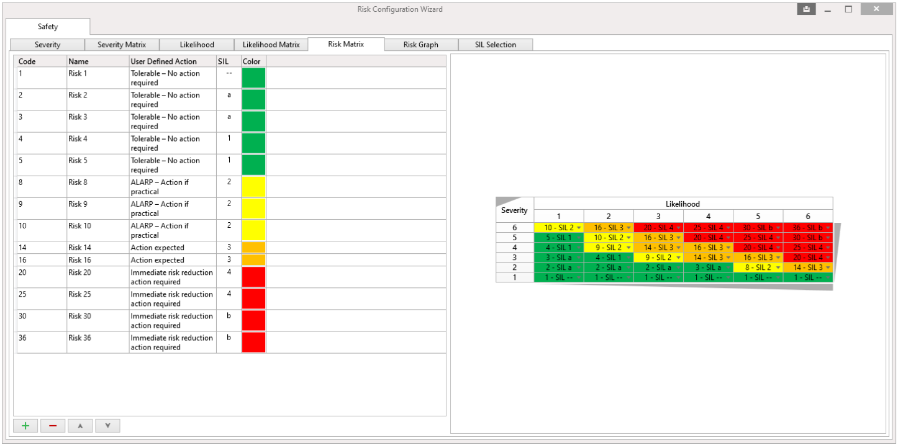Viewport: 898px width, 445px height.
Task: Change the color swatch for Risk 5
Action: pos(253,165)
